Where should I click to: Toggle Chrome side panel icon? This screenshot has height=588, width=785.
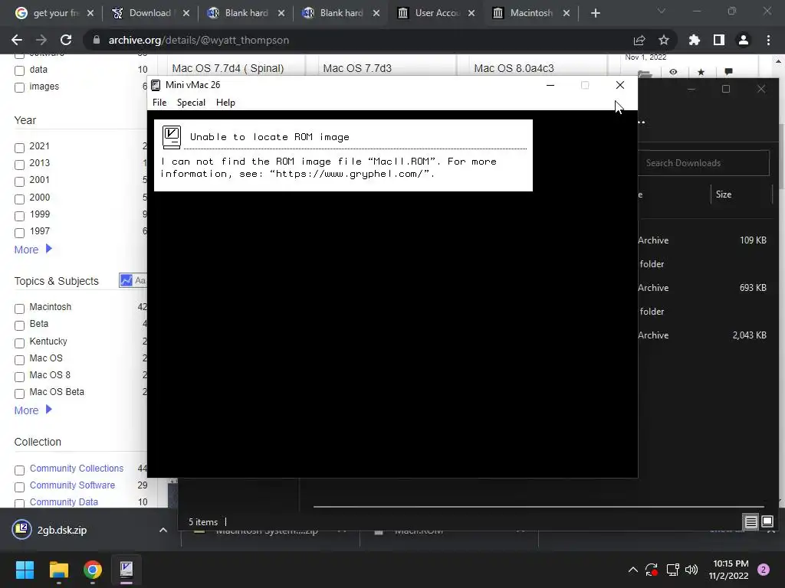pyautogui.click(x=719, y=40)
